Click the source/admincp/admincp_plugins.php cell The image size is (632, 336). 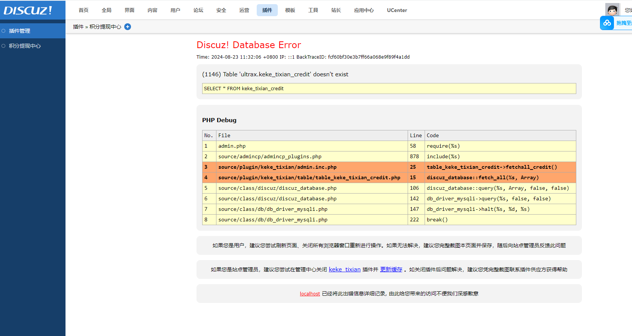312,157
